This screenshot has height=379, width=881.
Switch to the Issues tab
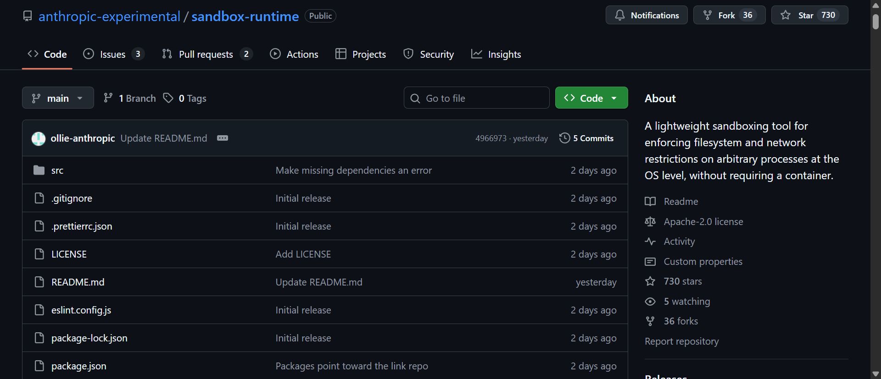(x=113, y=54)
